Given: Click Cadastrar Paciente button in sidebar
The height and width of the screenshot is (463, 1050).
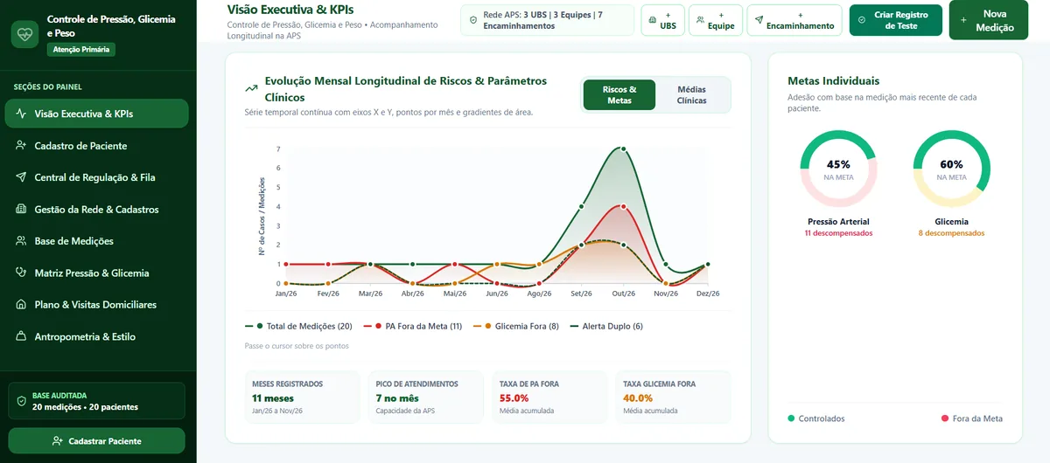Looking at the screenshot, I should pyautogui.click(x=96, y=441).
